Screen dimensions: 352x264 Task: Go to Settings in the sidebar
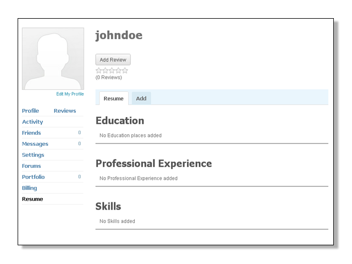[33, 155]
